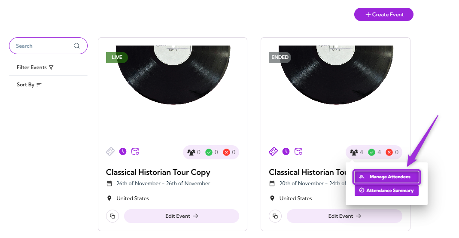Select Manage Attendees from the popup menu
This screenshot has height=238, width=459.
pos(386,177)
